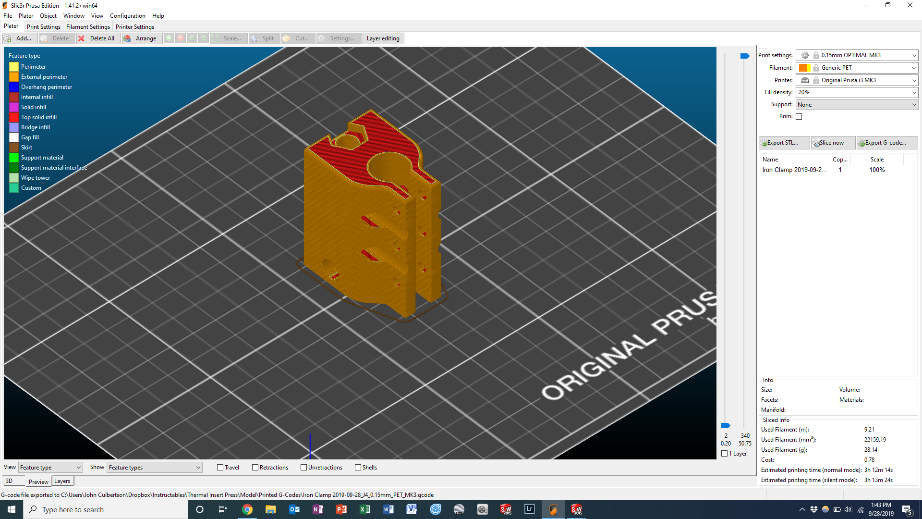Screen dimensions: 922x519
Task: Increase object copies with green plus icon
Action: 169,38
